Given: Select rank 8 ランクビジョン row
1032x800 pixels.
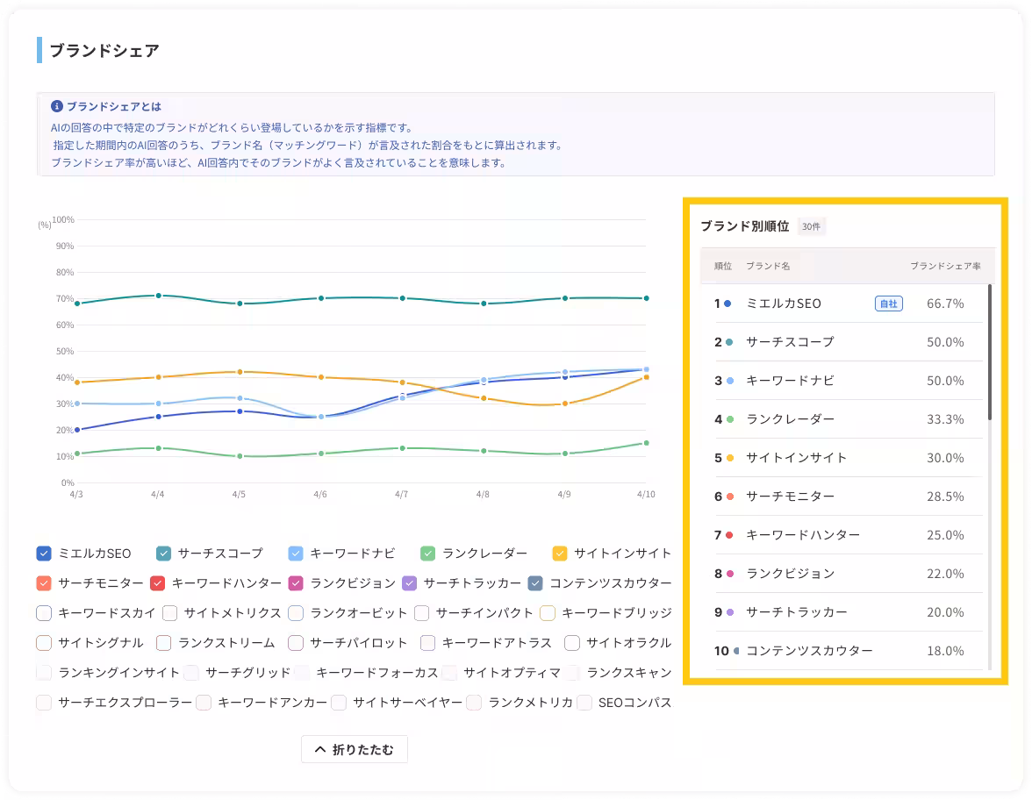Looking at the screenshot, I should [842, 574].
